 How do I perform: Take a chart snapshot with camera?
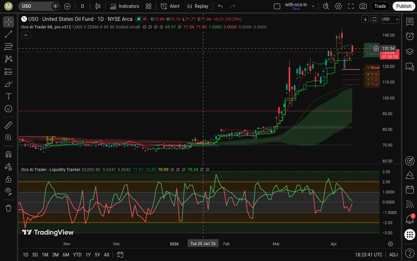coord(363,6)
